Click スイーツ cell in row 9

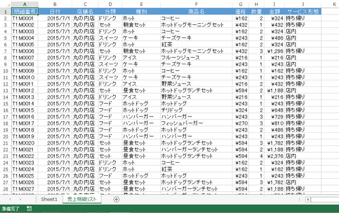point(110,64)
